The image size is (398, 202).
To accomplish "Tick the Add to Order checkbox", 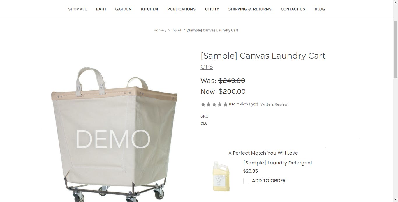I will [246, 181].
